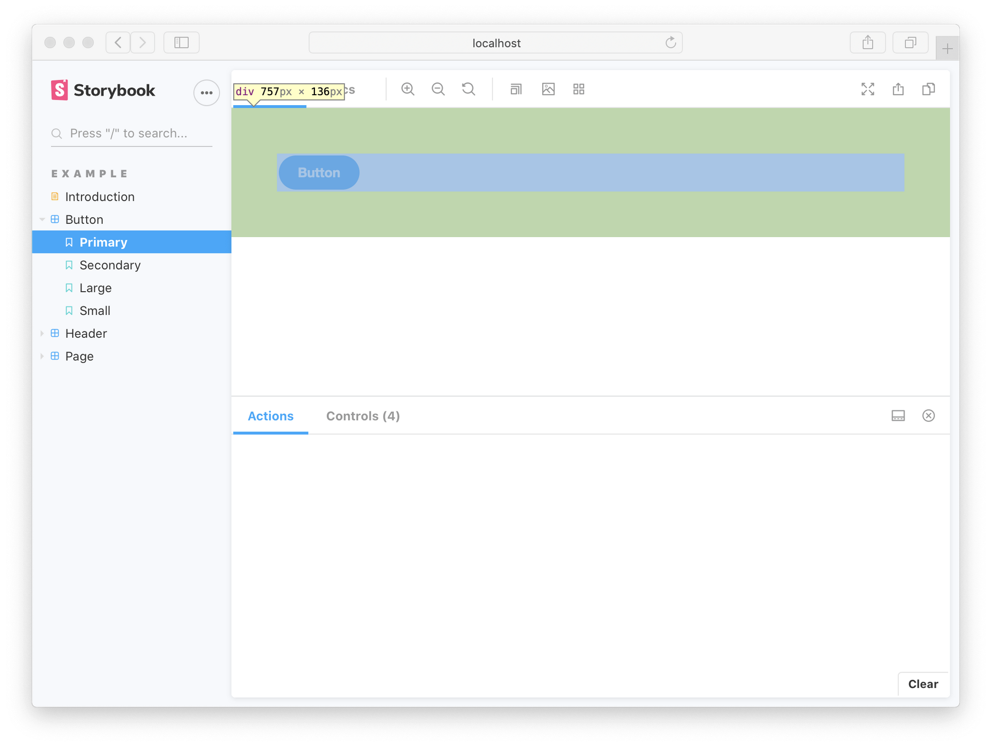Change addons panel orientation icon

click(x=898, y=416)
